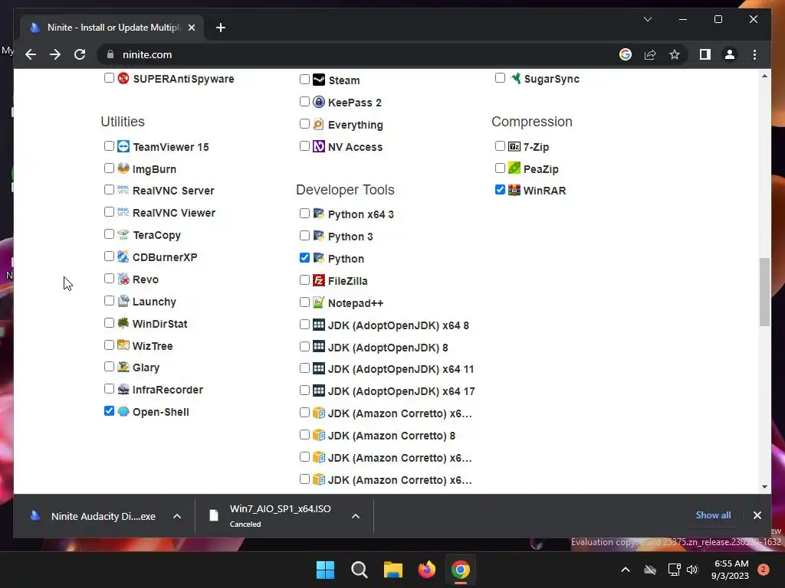The width and height of the screenshot is (785, 588).
Task: Check the Steam checkbox
Action: point(304,79)
